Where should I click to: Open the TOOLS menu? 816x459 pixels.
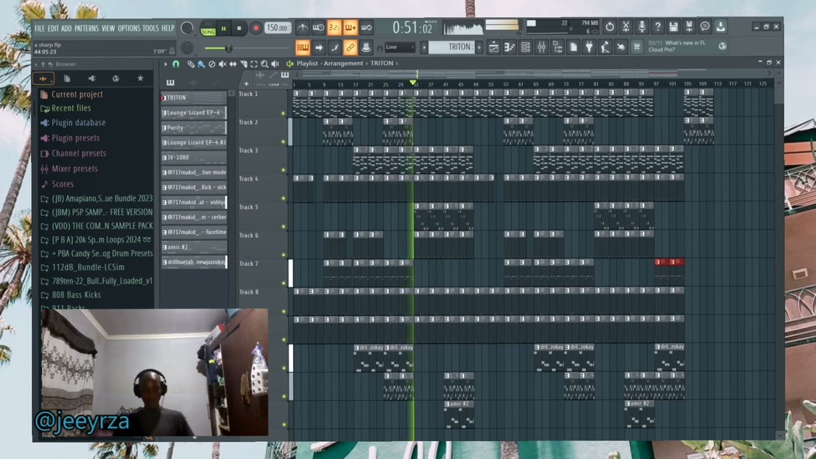click(x=150, y=28)
